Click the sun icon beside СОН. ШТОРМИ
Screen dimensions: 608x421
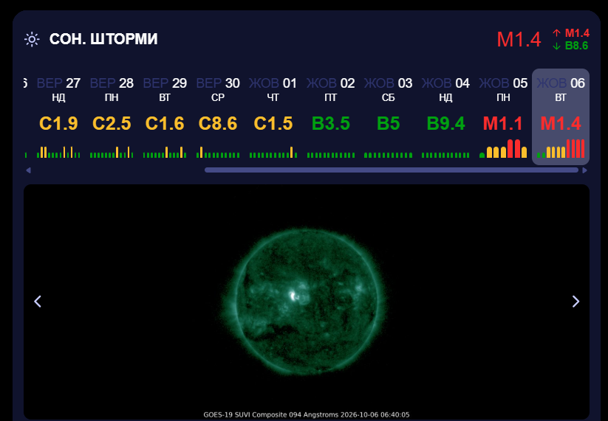click(x=32, y=40)
